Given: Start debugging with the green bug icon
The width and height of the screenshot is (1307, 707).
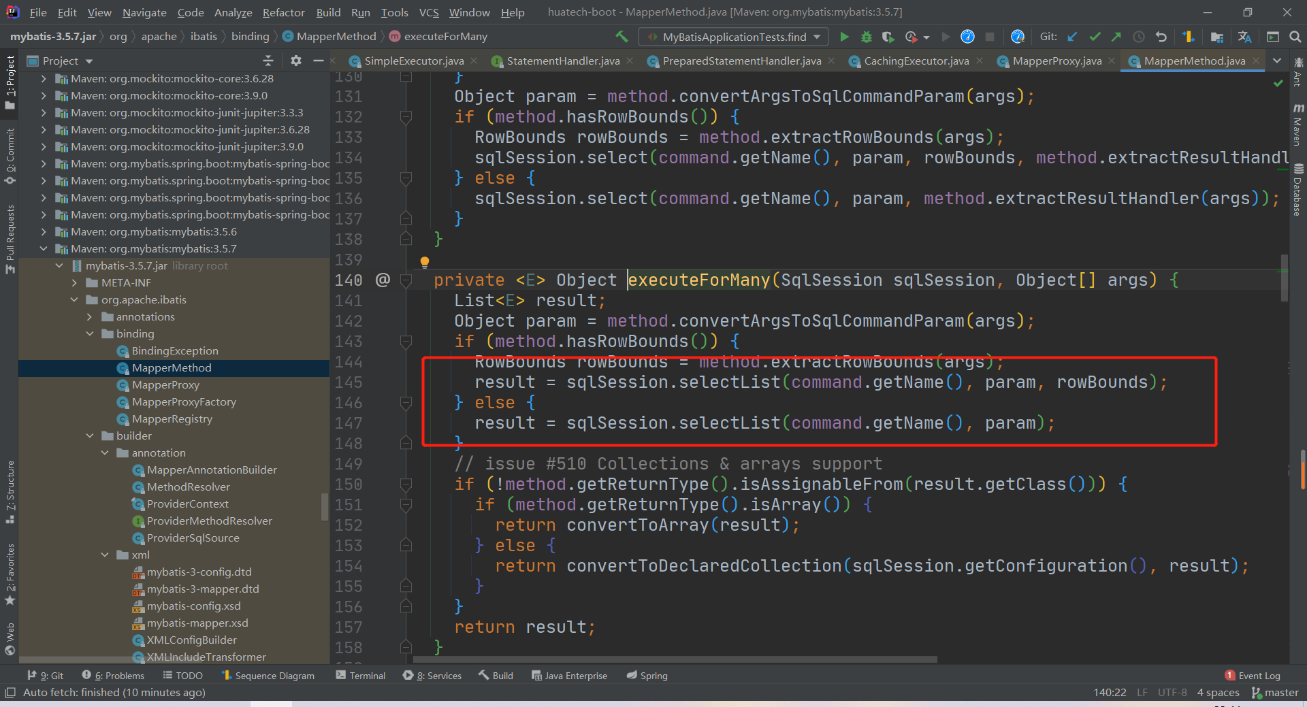Looking at the screenshot, I should coord(867,37).
